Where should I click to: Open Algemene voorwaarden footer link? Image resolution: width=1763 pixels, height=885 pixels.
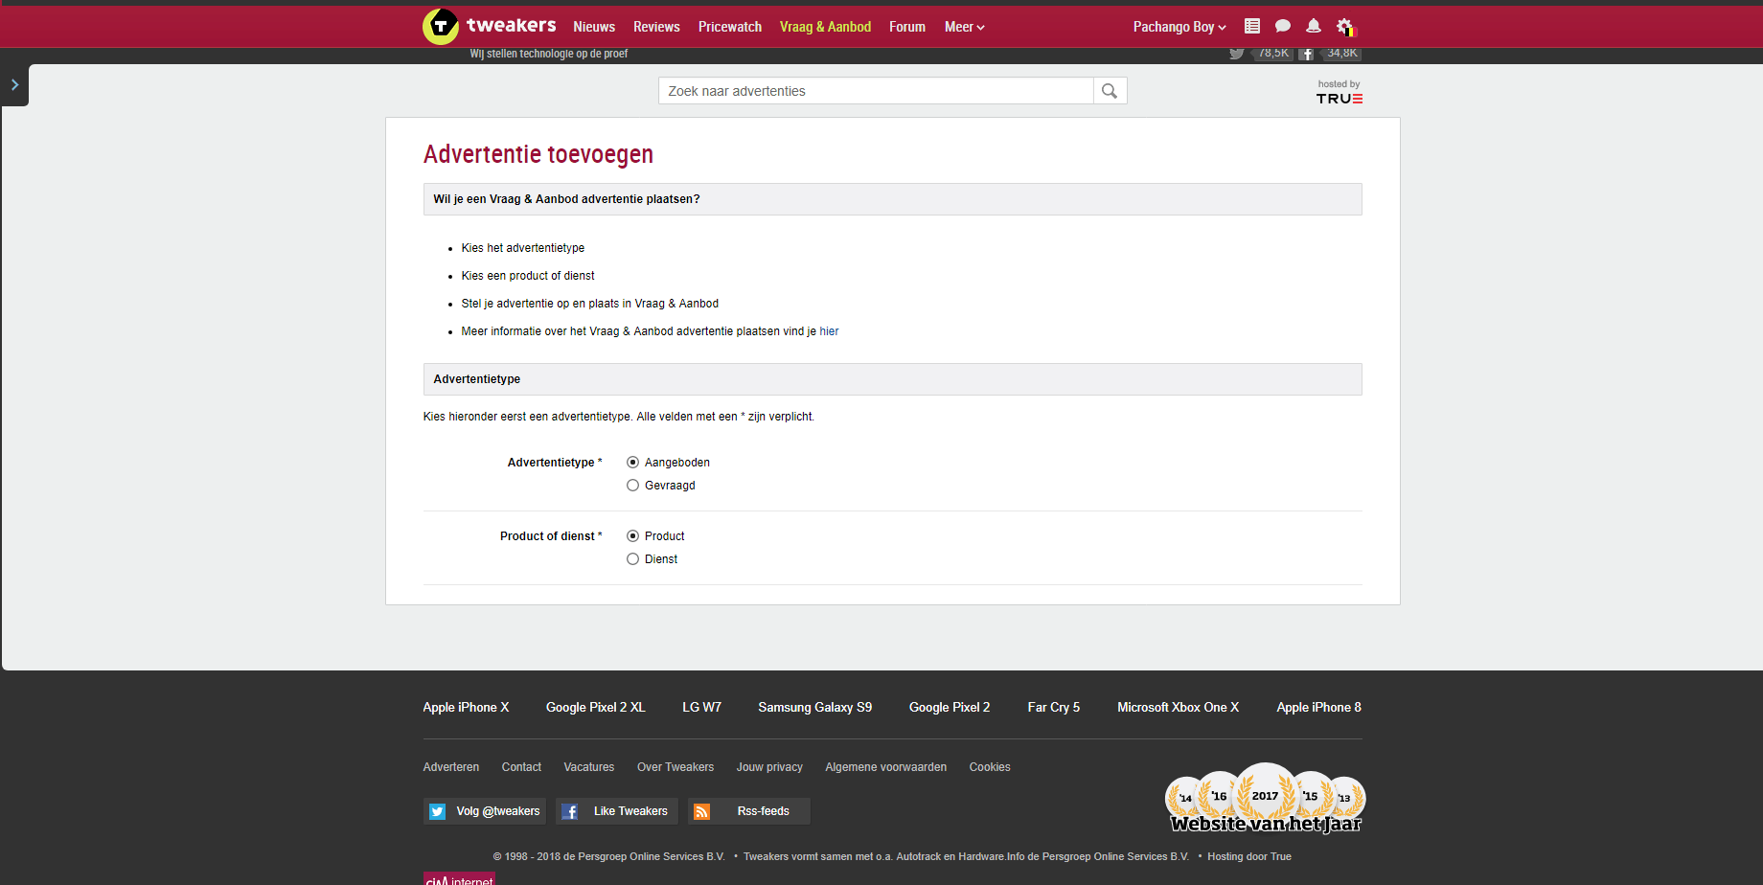[886, 767]
